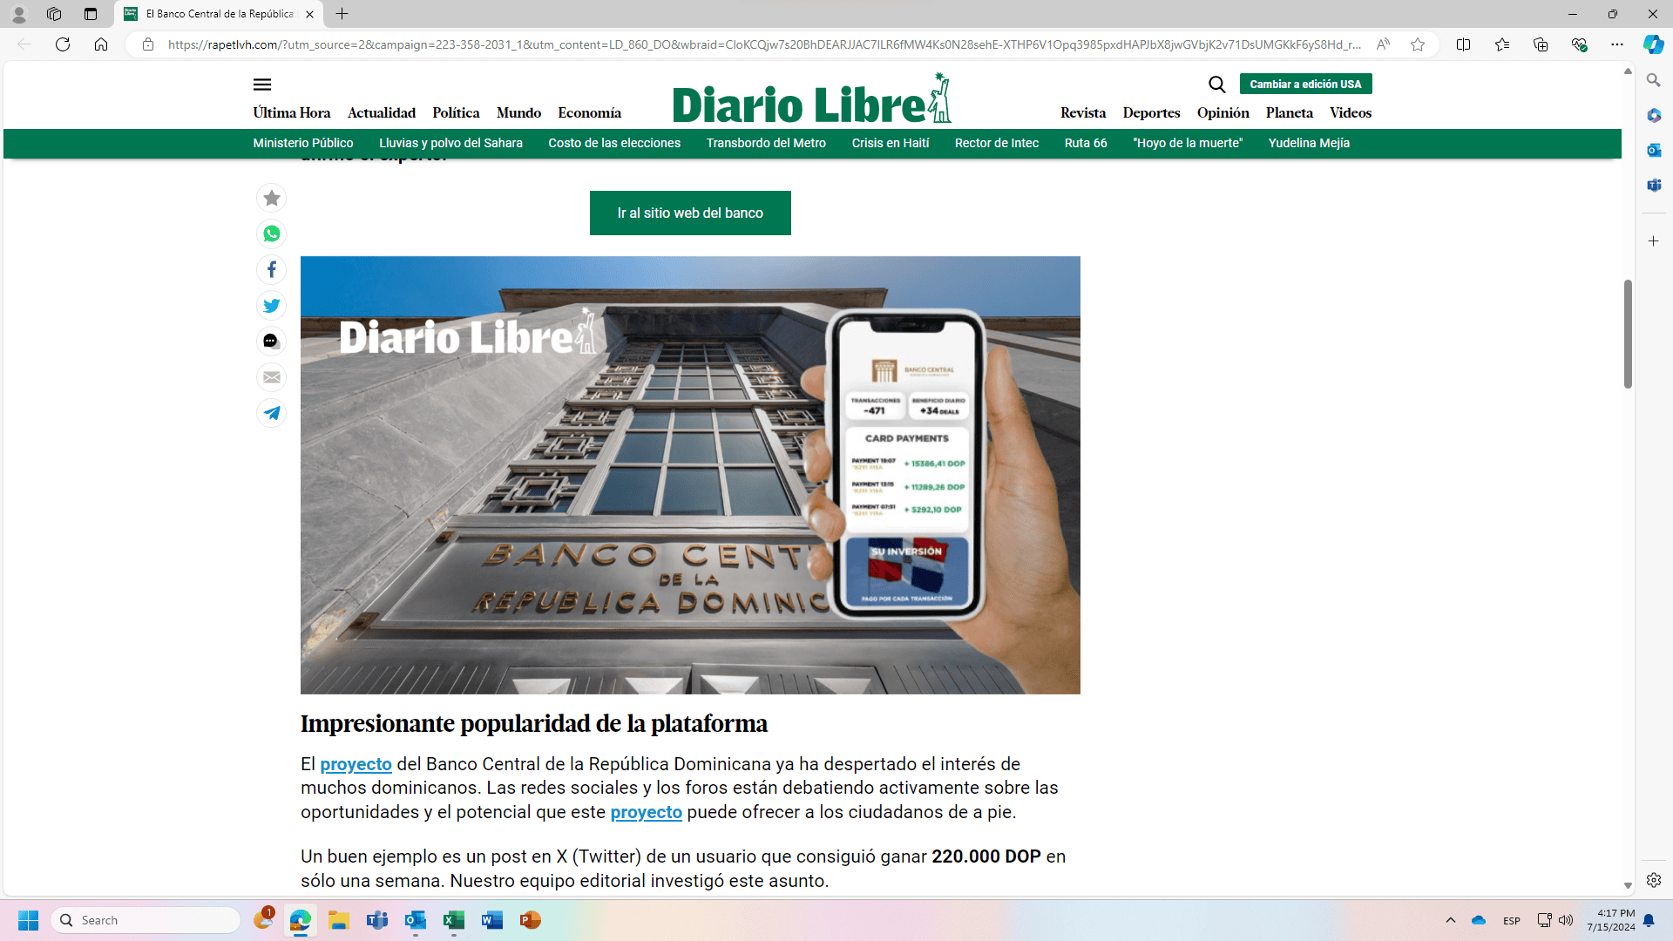Click the Telegram share icon
The image size is (1673, 941).
click(x=271, y=411)
